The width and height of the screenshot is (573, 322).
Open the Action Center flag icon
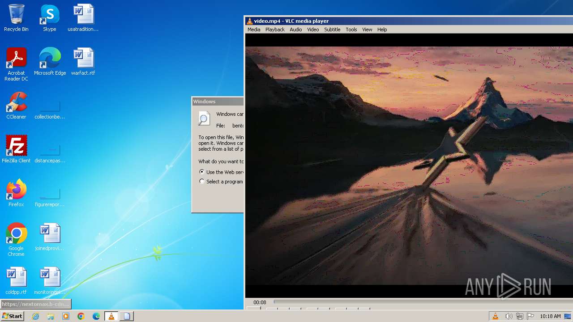(530, 316)
